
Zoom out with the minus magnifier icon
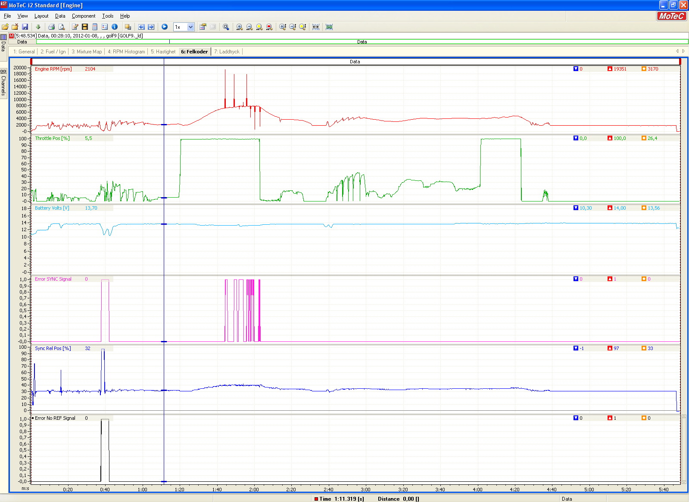tap(249, 27)
